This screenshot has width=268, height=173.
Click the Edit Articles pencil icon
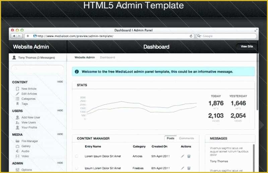(x=17, y=94)
